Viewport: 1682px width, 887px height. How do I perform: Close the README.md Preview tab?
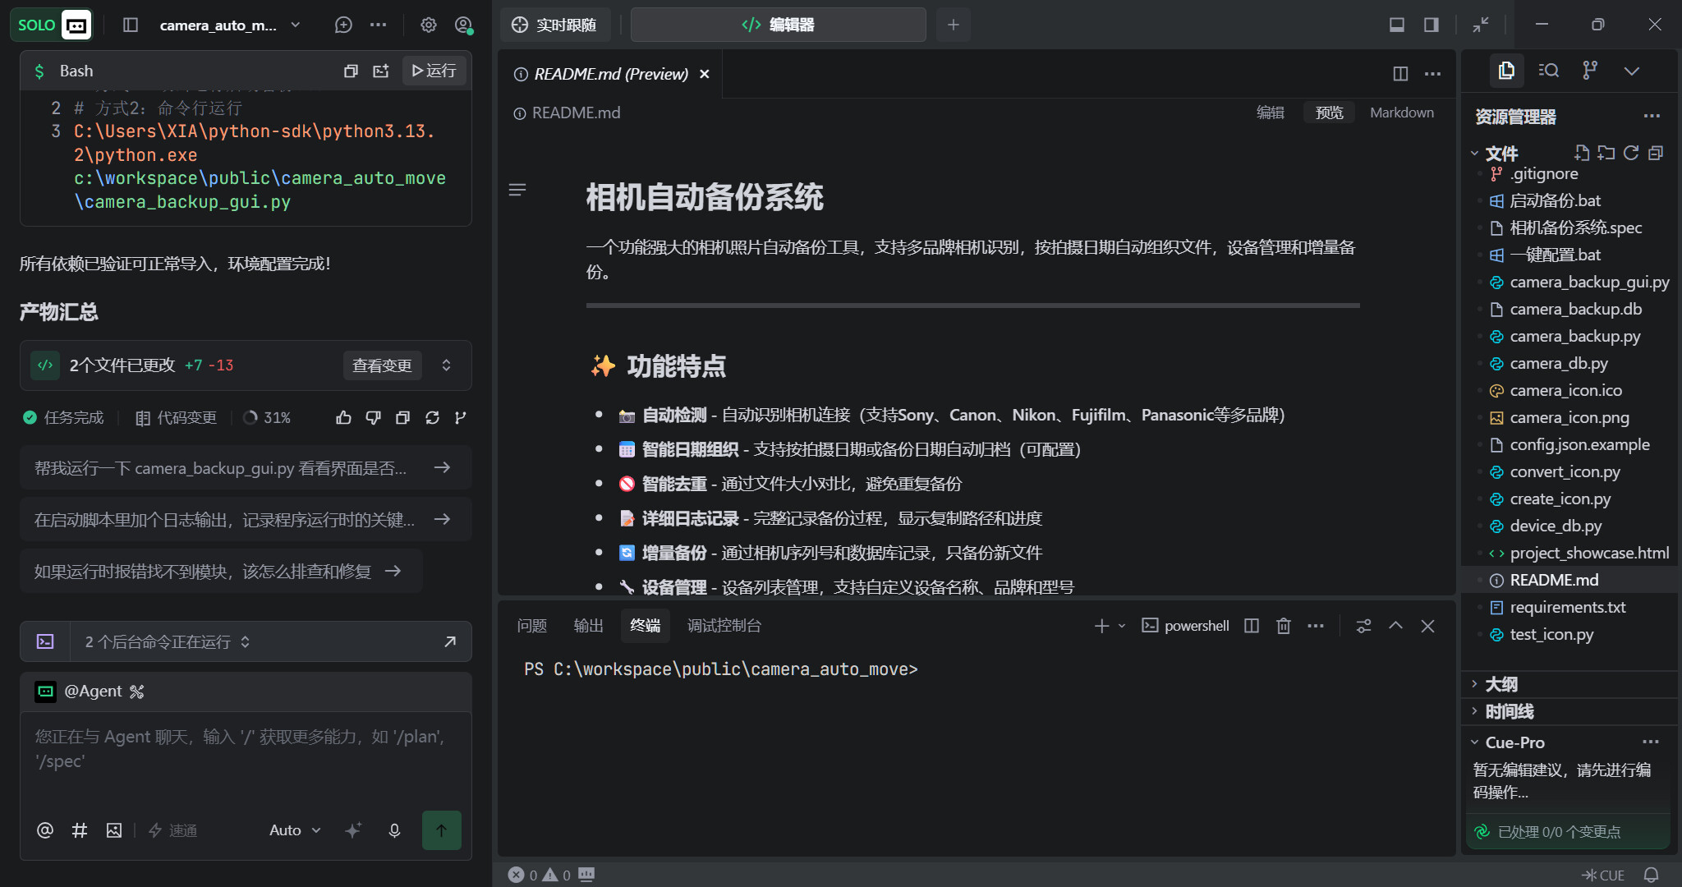[704, 74]
